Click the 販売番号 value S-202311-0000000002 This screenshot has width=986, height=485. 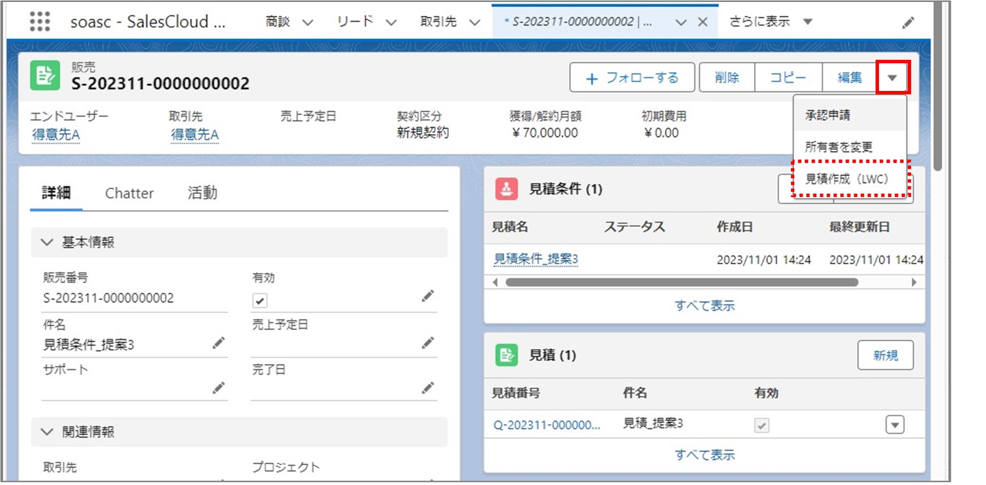(x=108, y=298)
